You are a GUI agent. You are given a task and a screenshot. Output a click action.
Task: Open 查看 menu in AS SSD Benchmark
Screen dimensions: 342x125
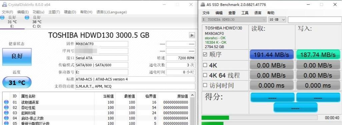[232, 13]
